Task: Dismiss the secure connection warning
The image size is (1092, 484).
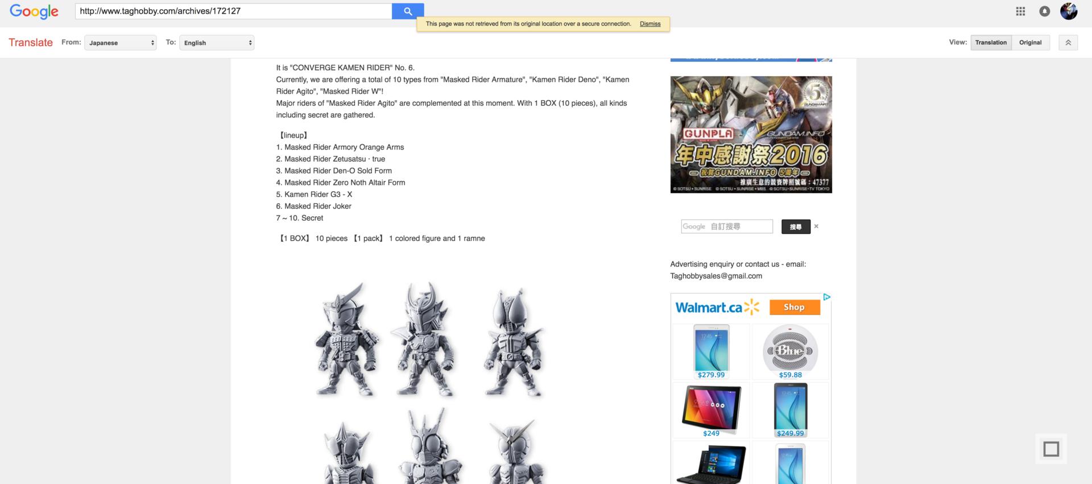Action: [x=650, y=24]
